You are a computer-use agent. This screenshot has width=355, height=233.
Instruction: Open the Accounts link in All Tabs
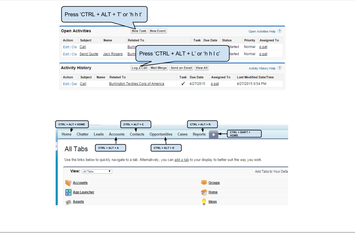point(80,183)
